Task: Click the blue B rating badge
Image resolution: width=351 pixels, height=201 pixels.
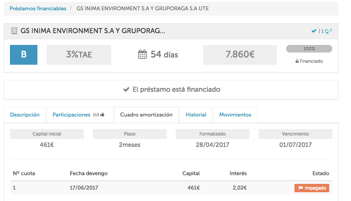Action: 24,55
